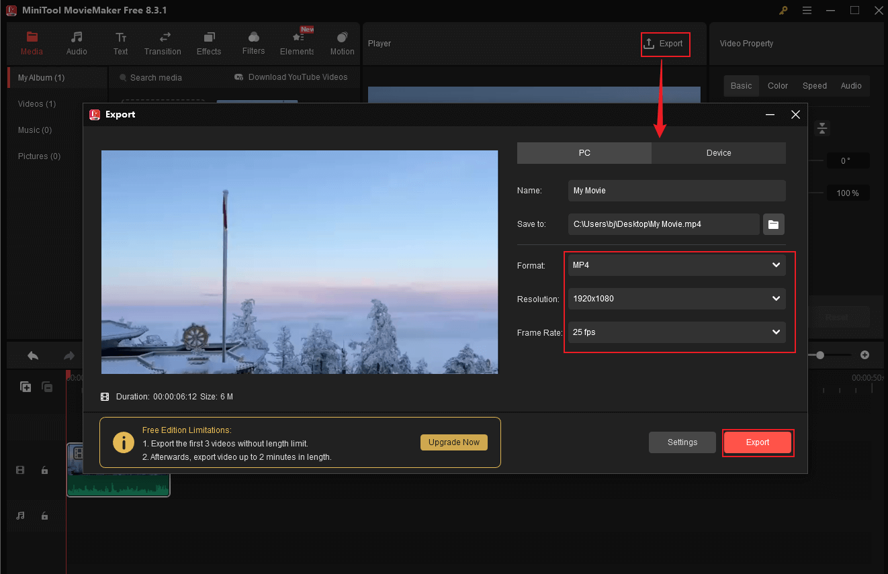The image size is (888, 574).
Task: Click the Upgrade Now button
Action: click(x=453, y=442)
